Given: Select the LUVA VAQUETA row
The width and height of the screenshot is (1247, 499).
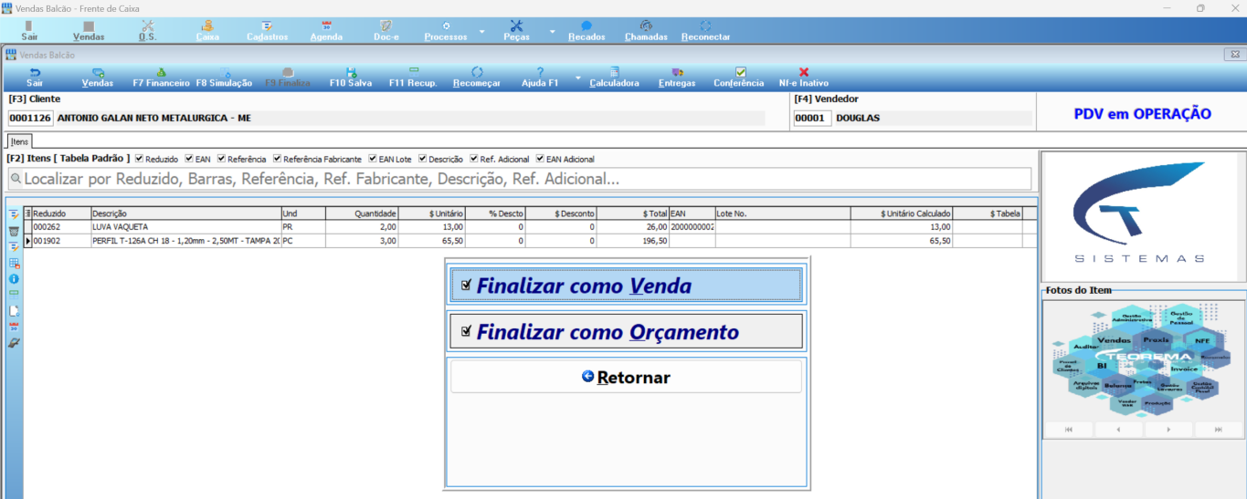Looking at the screenshot, I should click(530, 226).
